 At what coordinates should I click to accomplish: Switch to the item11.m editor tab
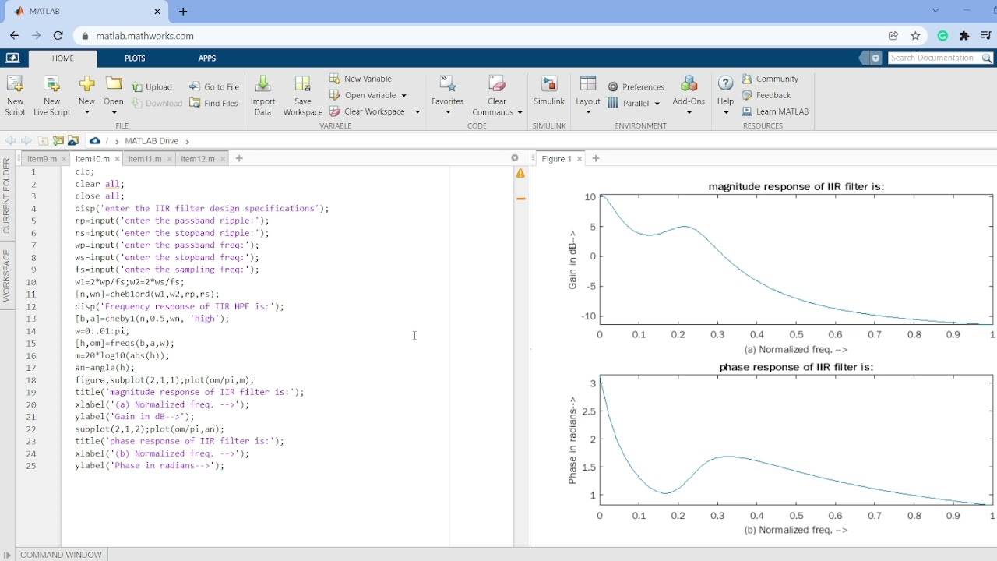click(x=145, y=158)
